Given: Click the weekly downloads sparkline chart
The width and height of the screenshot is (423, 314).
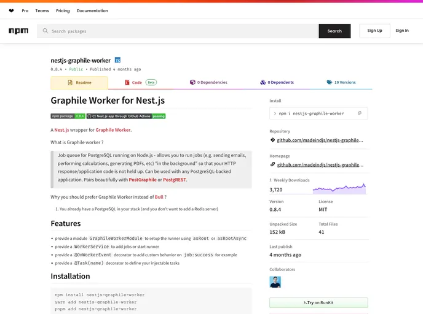Looking at the screenshot, I should click(339, 188).
